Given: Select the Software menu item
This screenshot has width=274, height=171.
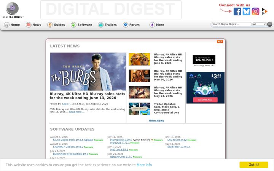Looking at the screenshot, I should pyautogui.click(x=85, y=25).
